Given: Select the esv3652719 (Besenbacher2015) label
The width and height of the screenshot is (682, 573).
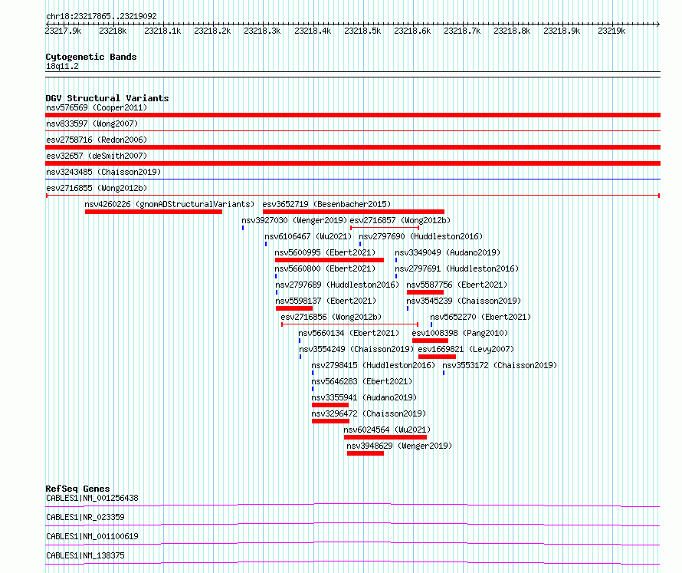Looking at the screenshot, I should [x=326, y=204].
